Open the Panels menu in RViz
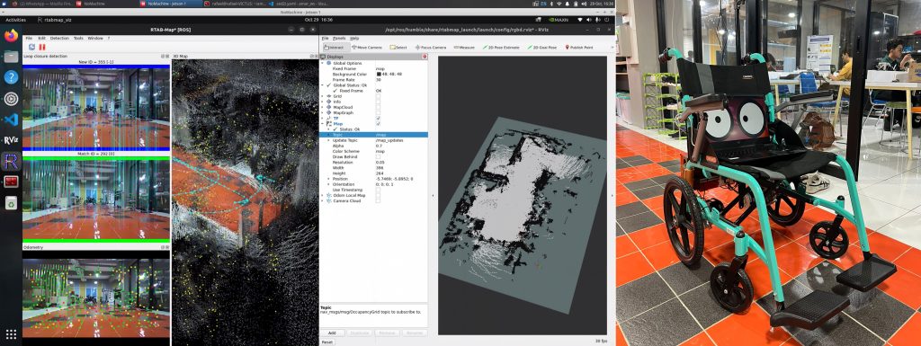Screen dimensions: 921x346 pyautogui.click(x=339, y=38)
